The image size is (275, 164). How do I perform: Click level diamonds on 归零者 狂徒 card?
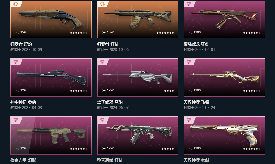(x=165, y=33)
